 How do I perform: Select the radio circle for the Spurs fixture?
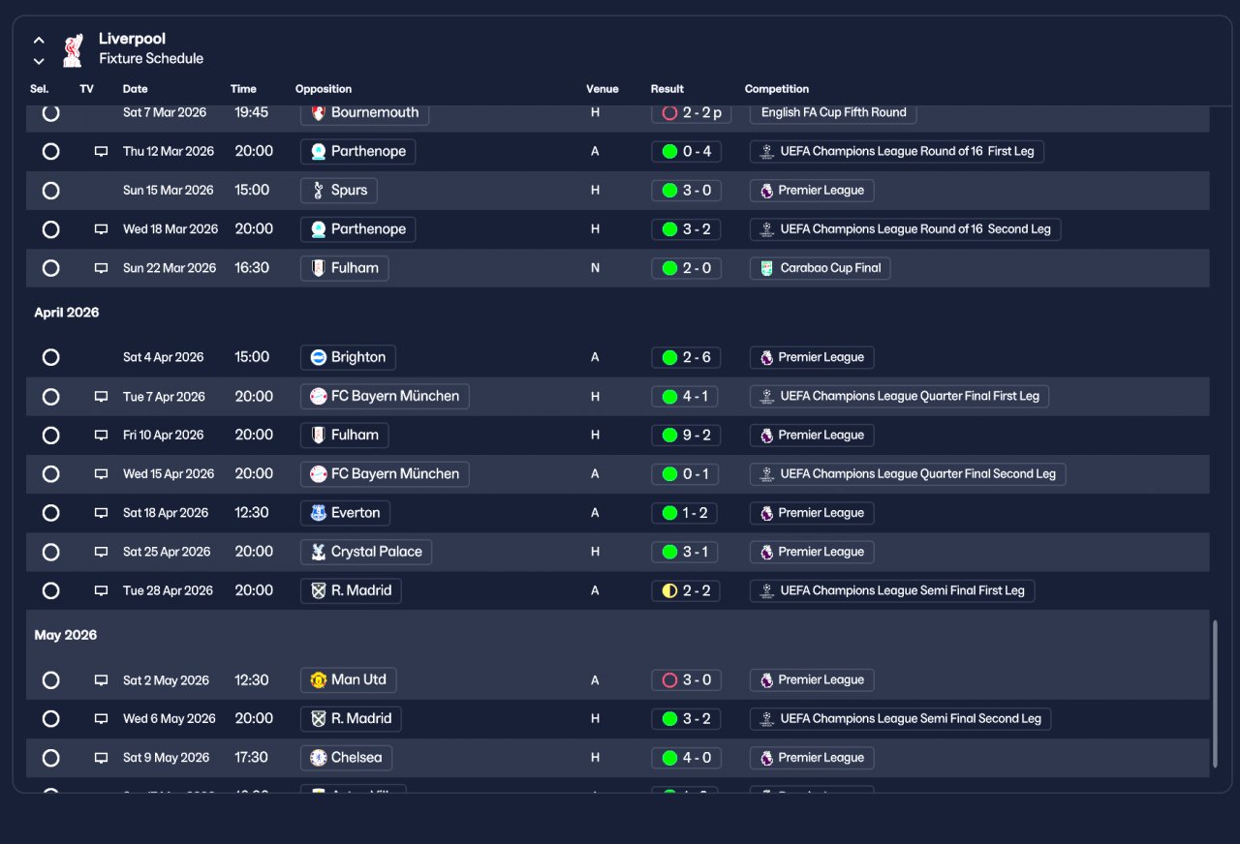pyautogui.click(x=51, y=191)
